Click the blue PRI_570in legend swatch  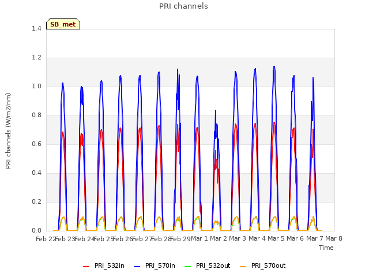(137, 267)
